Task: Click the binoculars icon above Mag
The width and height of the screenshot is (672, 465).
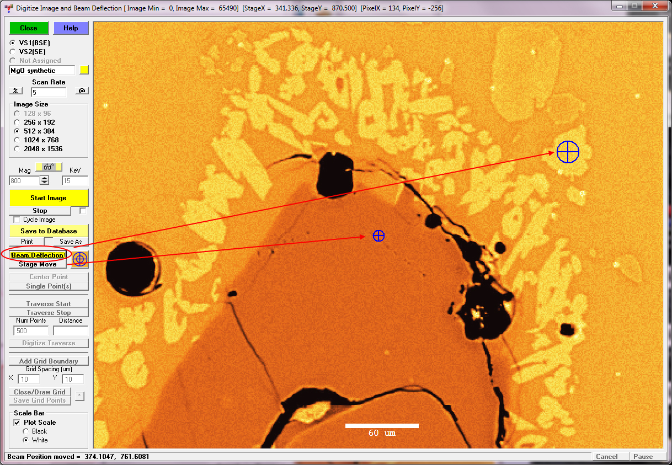Action: pos(49,167)
